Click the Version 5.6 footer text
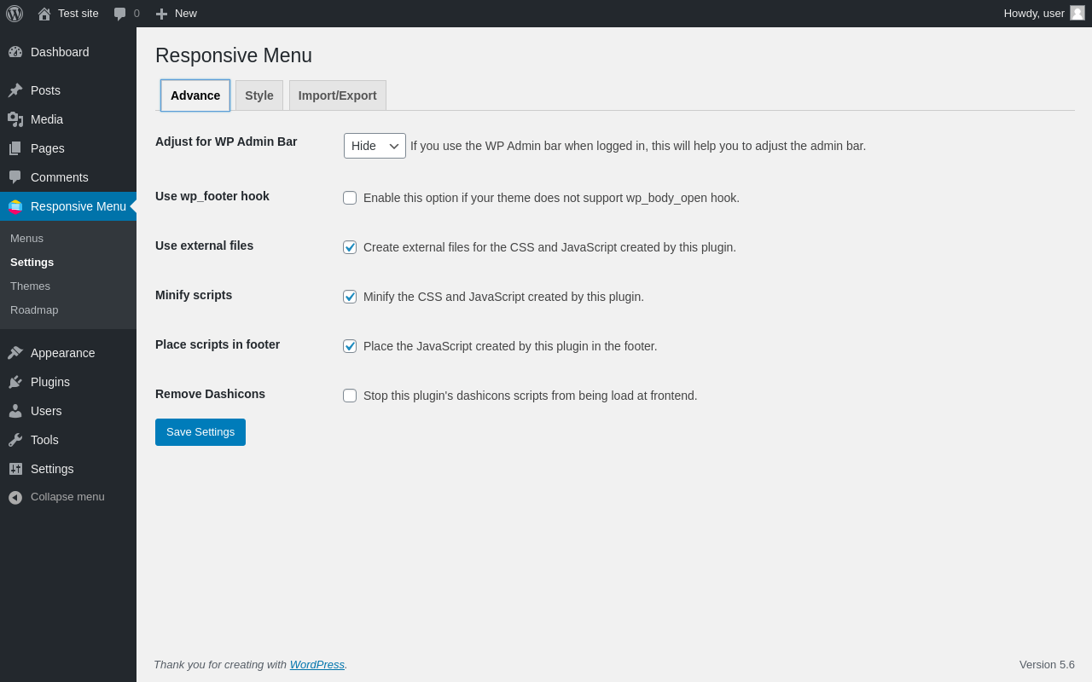The width and height of the screenshot is (1092, 682). (1047, 664)
